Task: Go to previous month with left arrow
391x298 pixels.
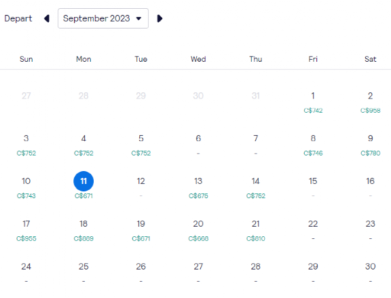Action: pos(47,18)
